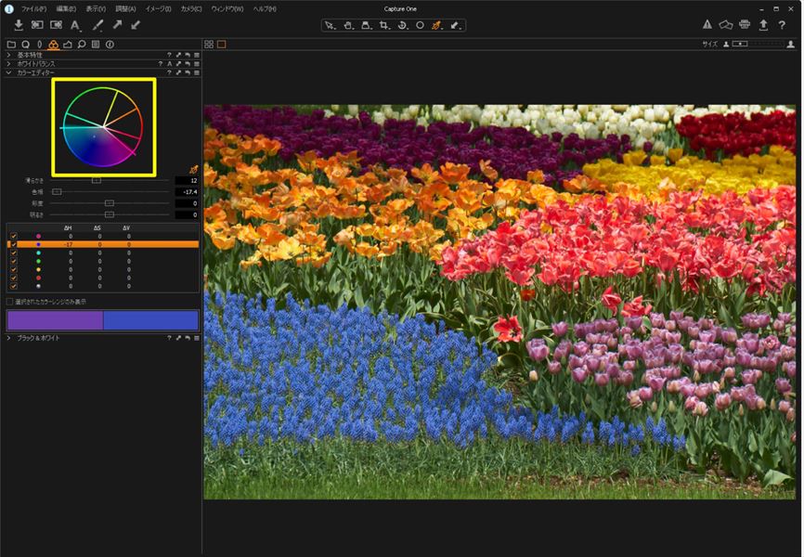Open the 調整 menu
The image size is (804, 557).
coord(125,9)
